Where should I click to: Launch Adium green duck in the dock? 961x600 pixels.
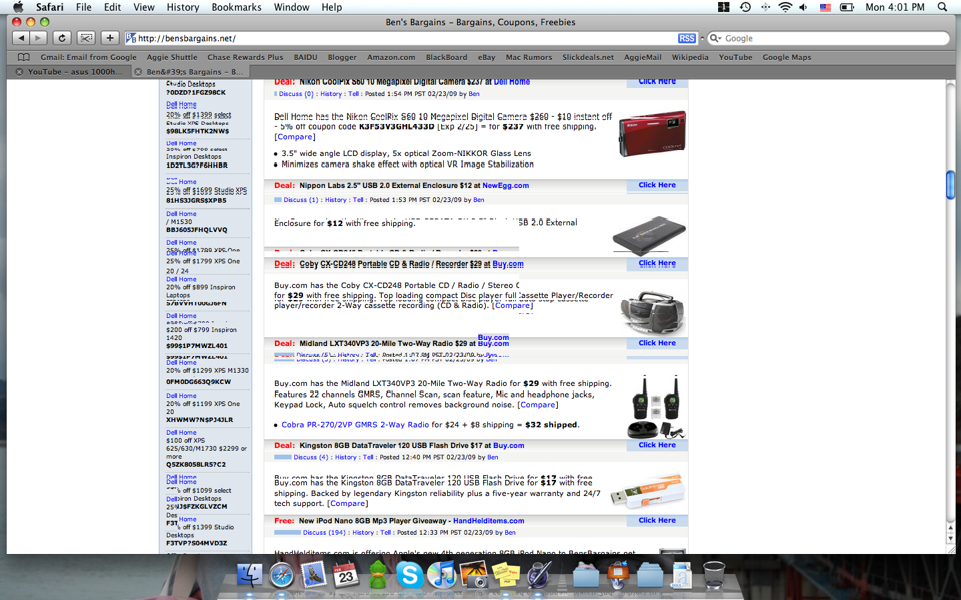tap(378, 574)
